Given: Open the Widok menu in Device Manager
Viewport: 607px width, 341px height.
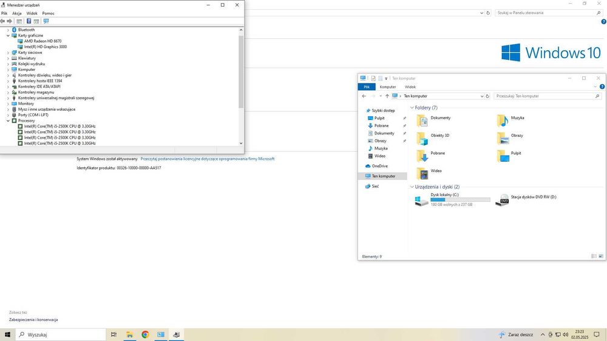Looking at the screenshot, I should click(32, 13).
